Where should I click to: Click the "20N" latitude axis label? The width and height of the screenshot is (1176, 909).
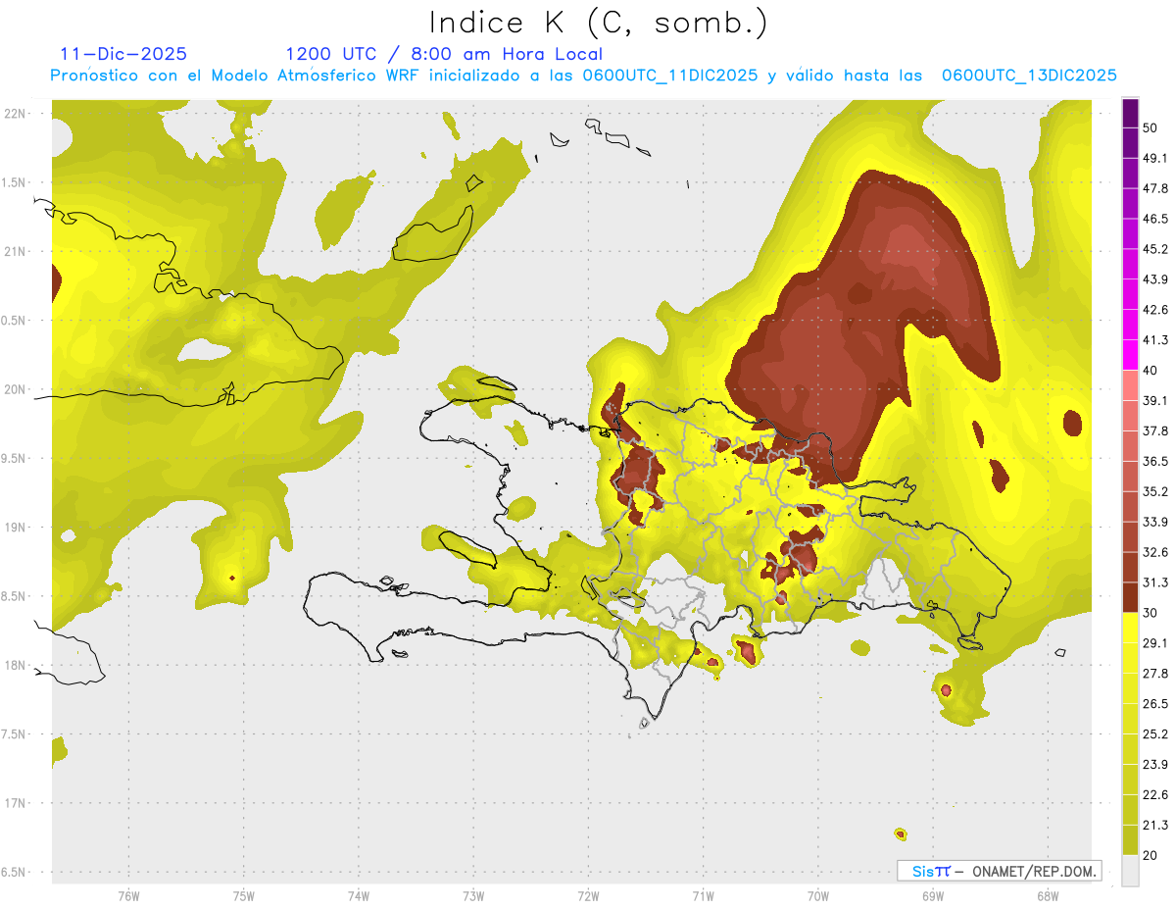(x=15, y=389)
